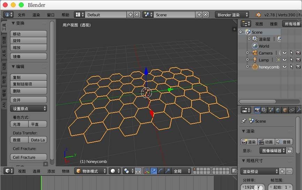Open the 3D view 添加 menu
This screenshot has height=190, width=302.
51,171
